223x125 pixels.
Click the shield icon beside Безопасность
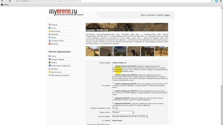pos(49,72)
